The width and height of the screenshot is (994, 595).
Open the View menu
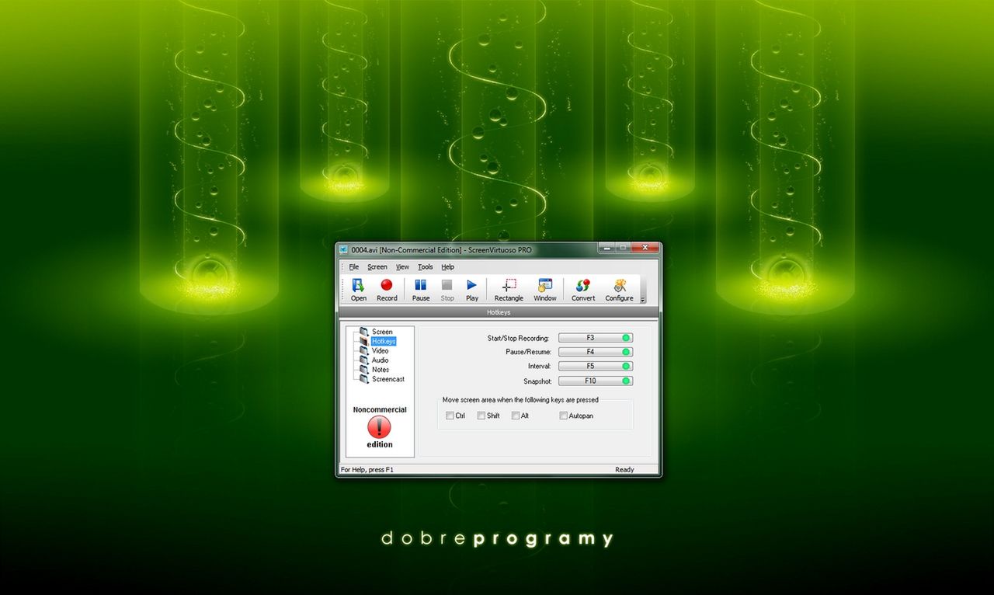(x=402, y=266)
